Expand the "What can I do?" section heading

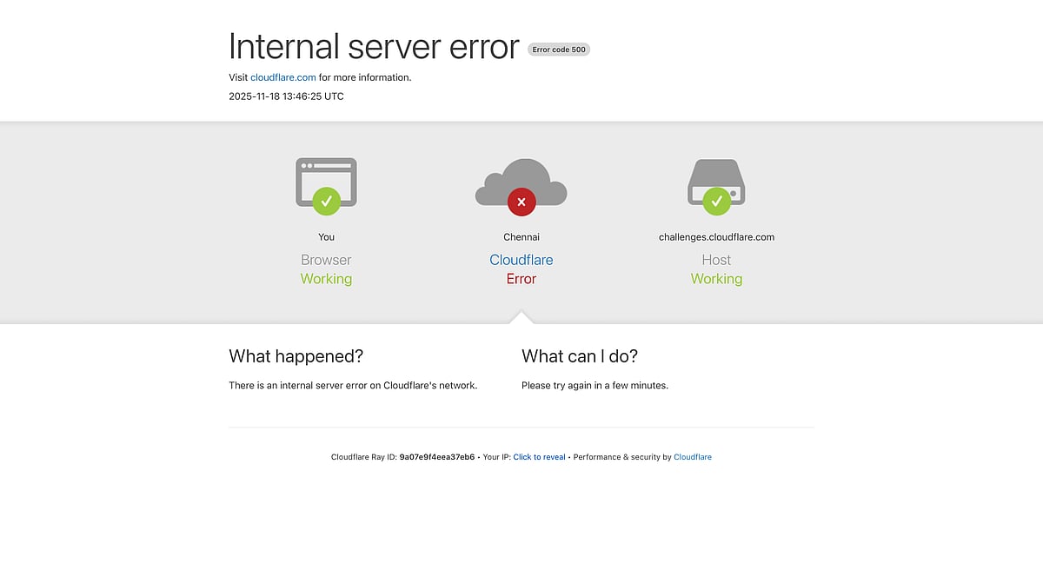tap(579, 356)
